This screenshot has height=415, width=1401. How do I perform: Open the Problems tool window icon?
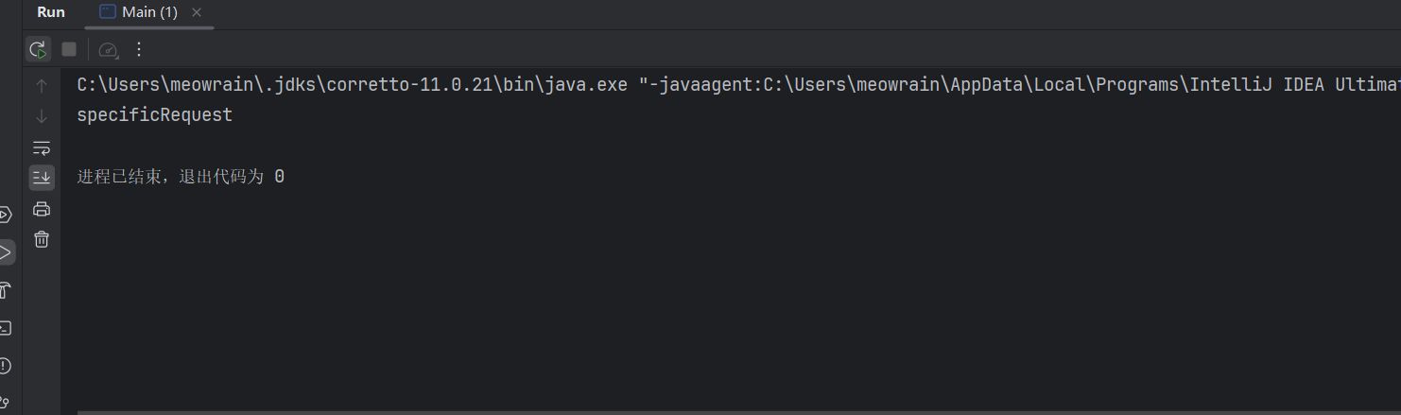(x=6, y=366)
